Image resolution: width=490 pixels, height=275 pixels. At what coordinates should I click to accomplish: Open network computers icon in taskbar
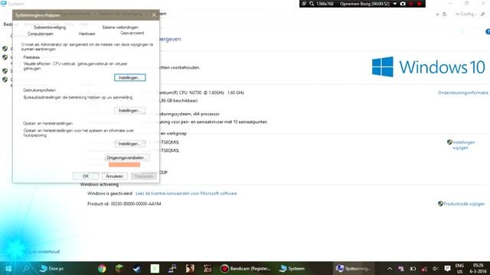click(172, 268)
